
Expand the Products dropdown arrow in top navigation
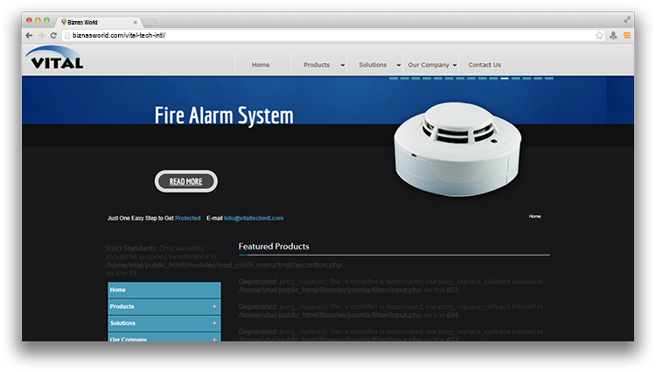tap(342, 65)
